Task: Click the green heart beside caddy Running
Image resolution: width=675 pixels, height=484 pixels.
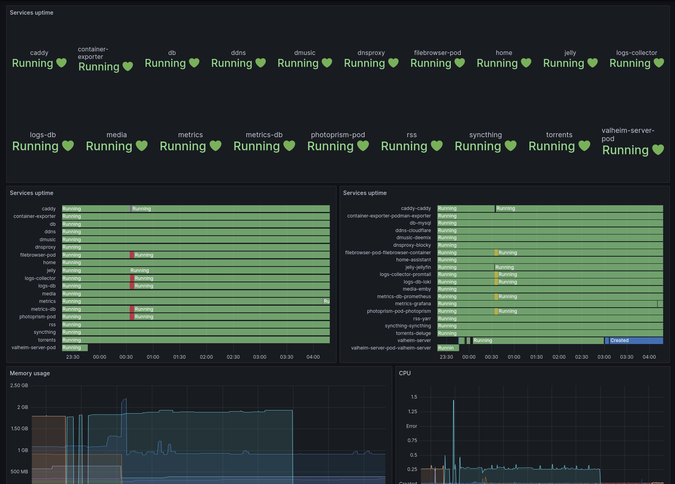Action: pos(61,63)
